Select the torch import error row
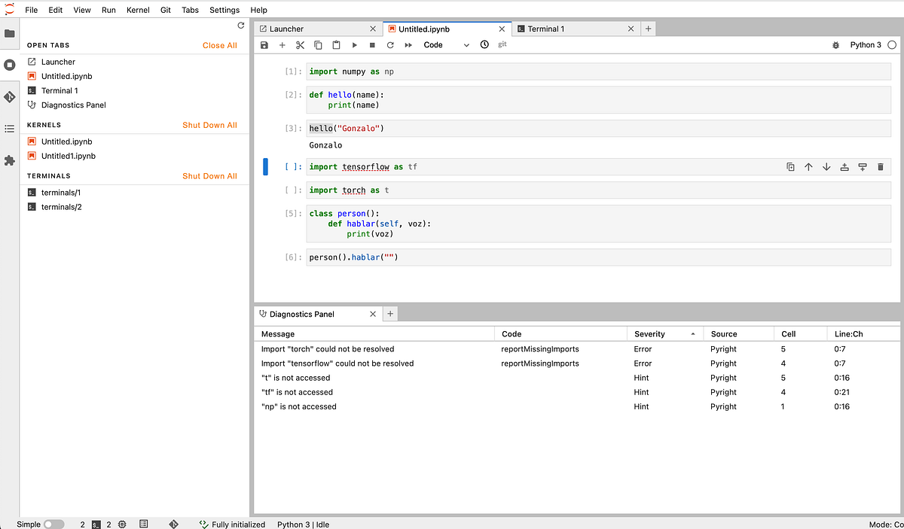The width and height of the screenshot is (904, 529). click(x=577, y=349)
